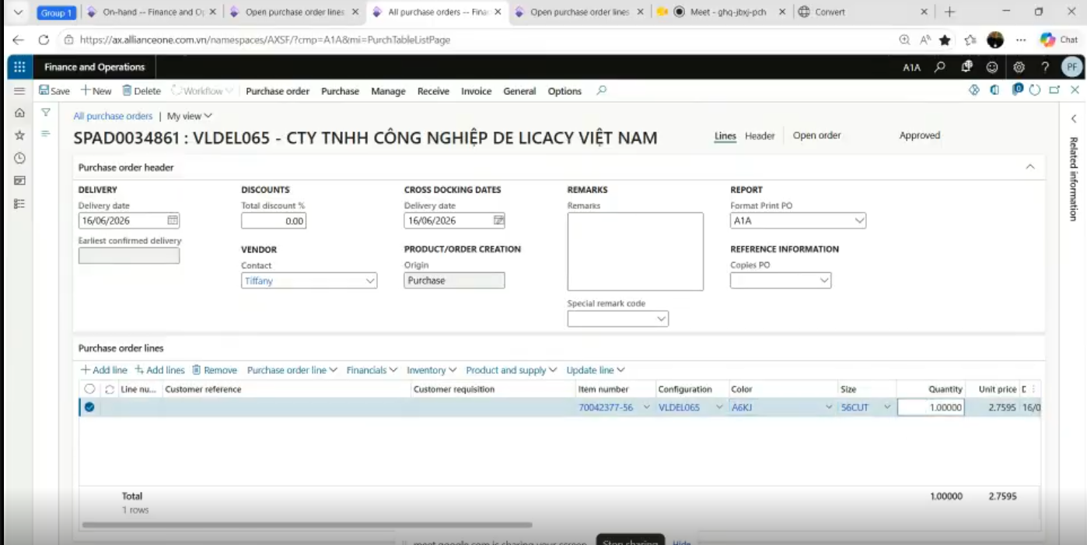Open the lines icon below the filter
Viewport: 1087px width, 545px height.
46,134
